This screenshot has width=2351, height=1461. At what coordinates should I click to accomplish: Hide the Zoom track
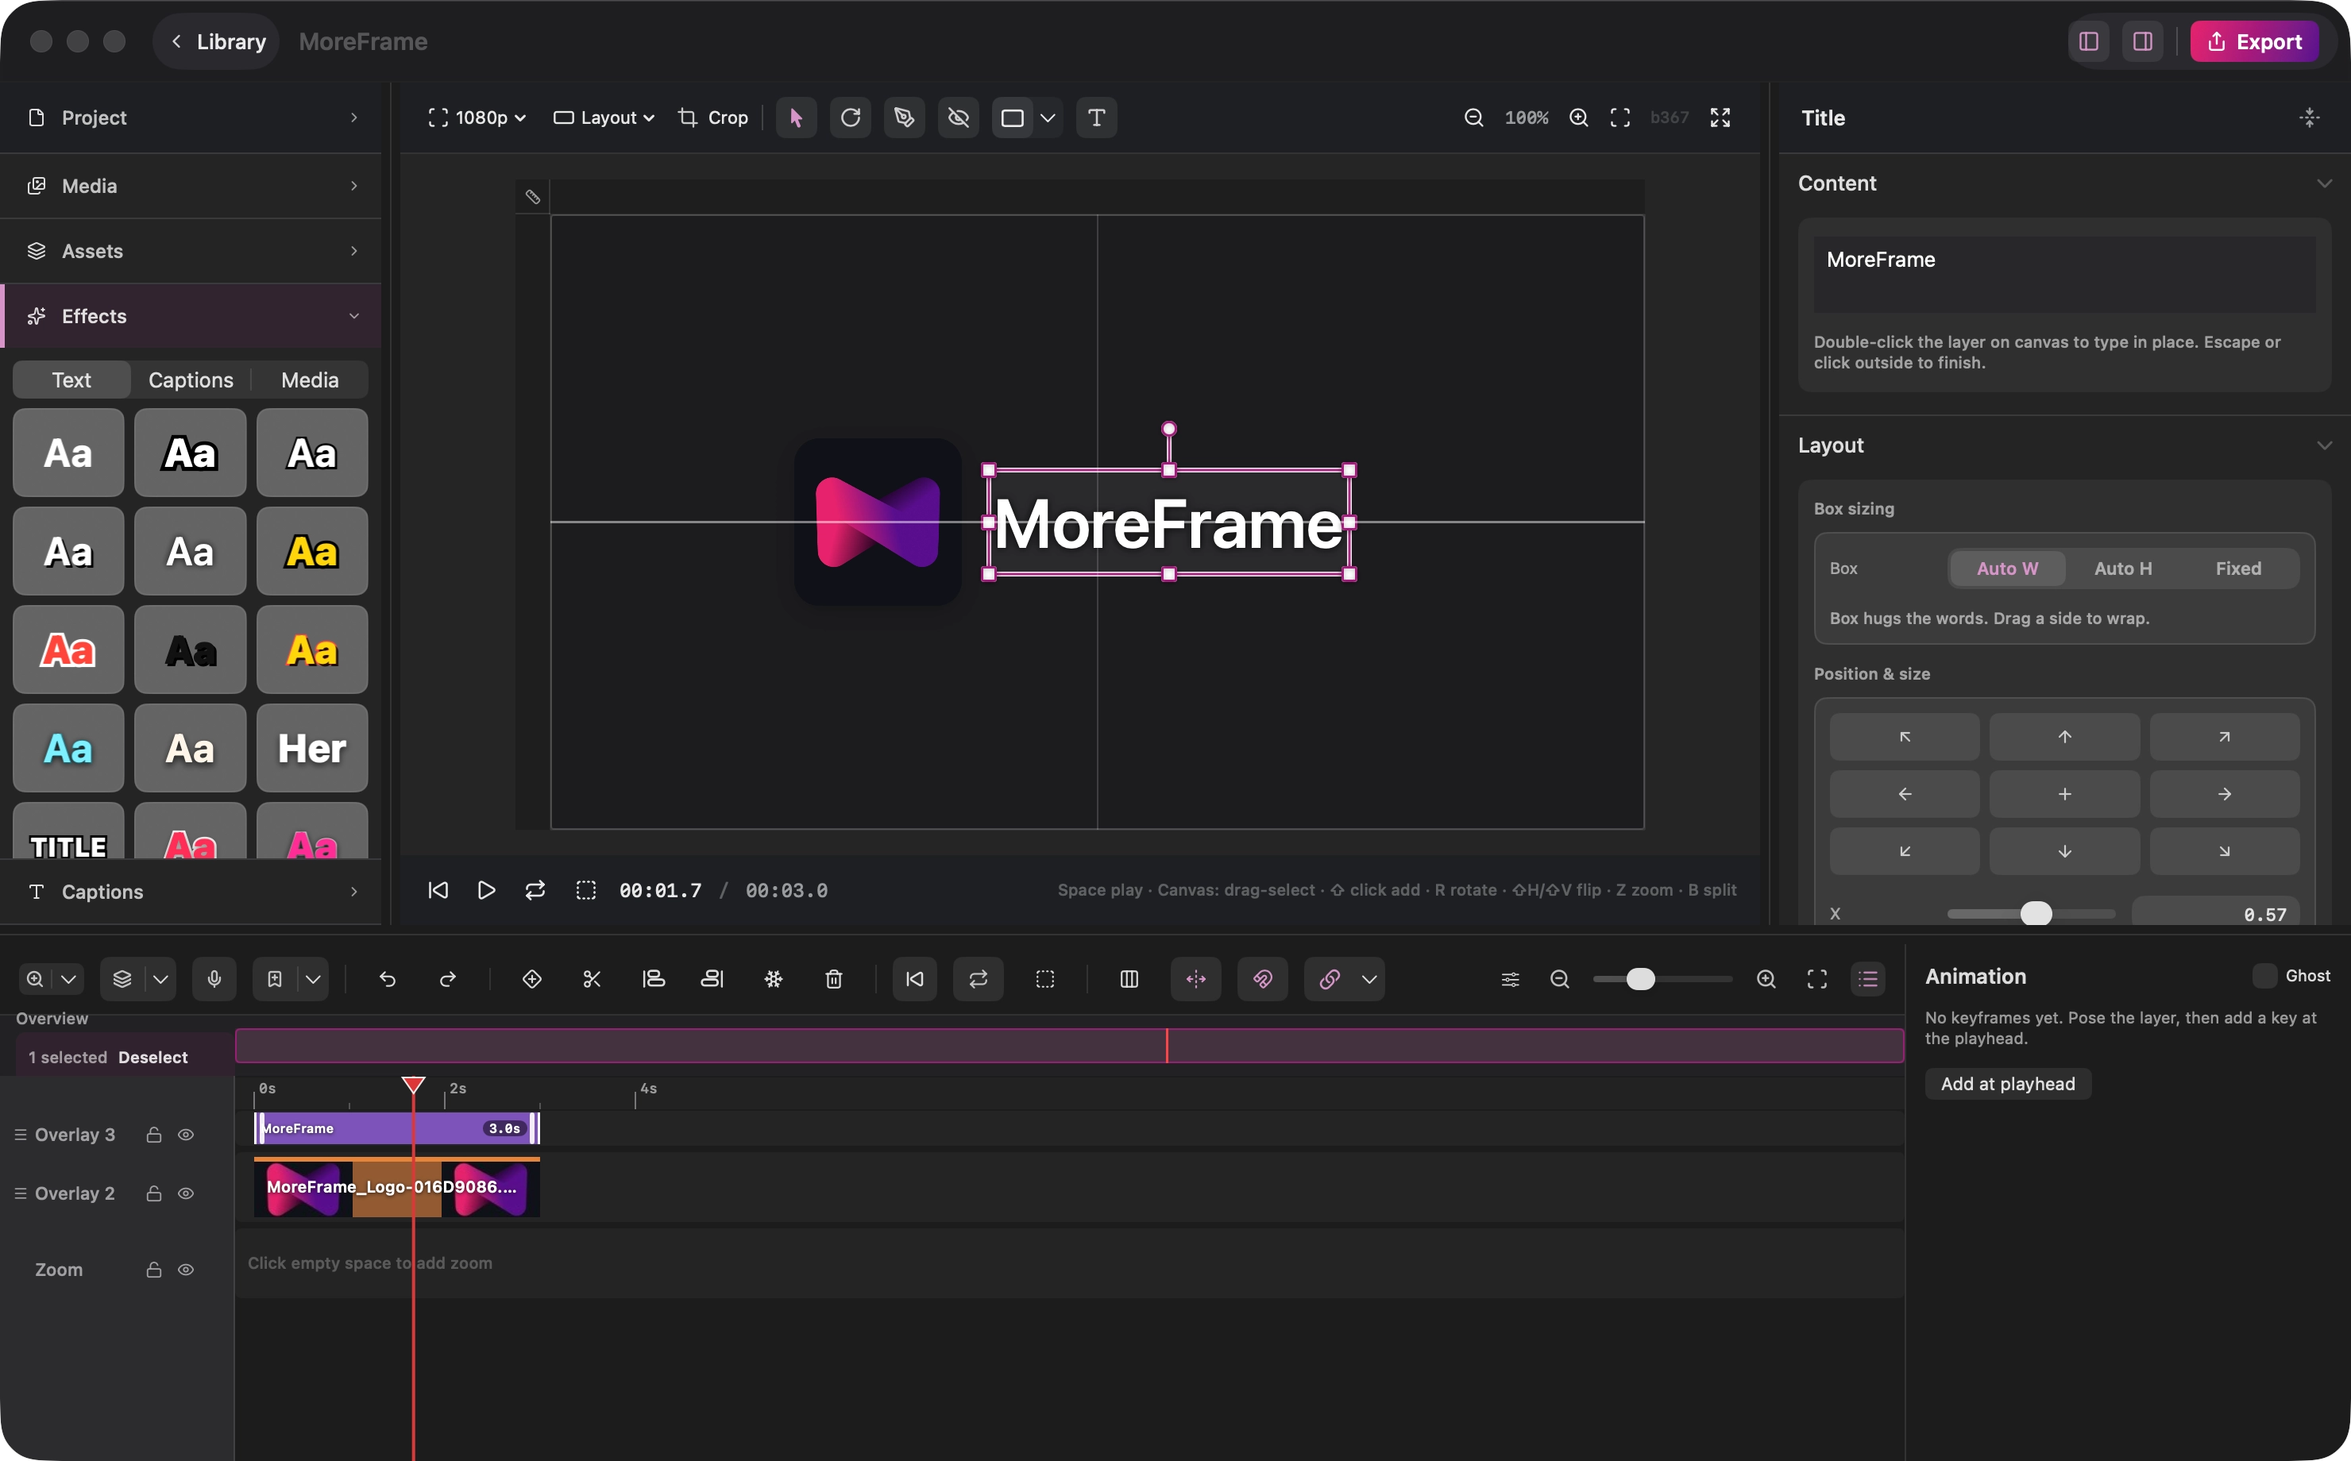click(x=187, y=1270)
